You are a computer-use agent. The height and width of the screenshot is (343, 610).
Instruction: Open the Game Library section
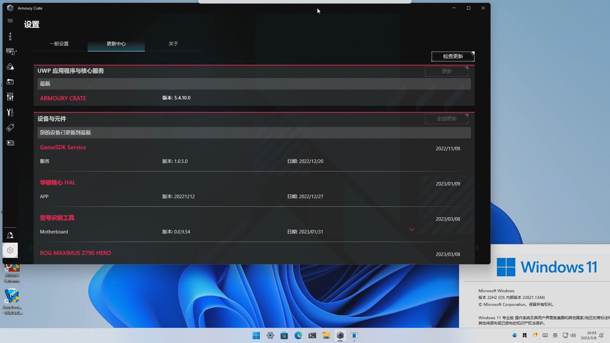coord(10,82)
